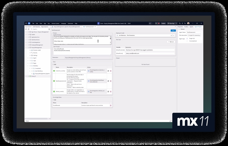The height and width of the screenshot is (146, 228).
Task: Save the FaultAssessment agent
Action: [x=173, y=30]
